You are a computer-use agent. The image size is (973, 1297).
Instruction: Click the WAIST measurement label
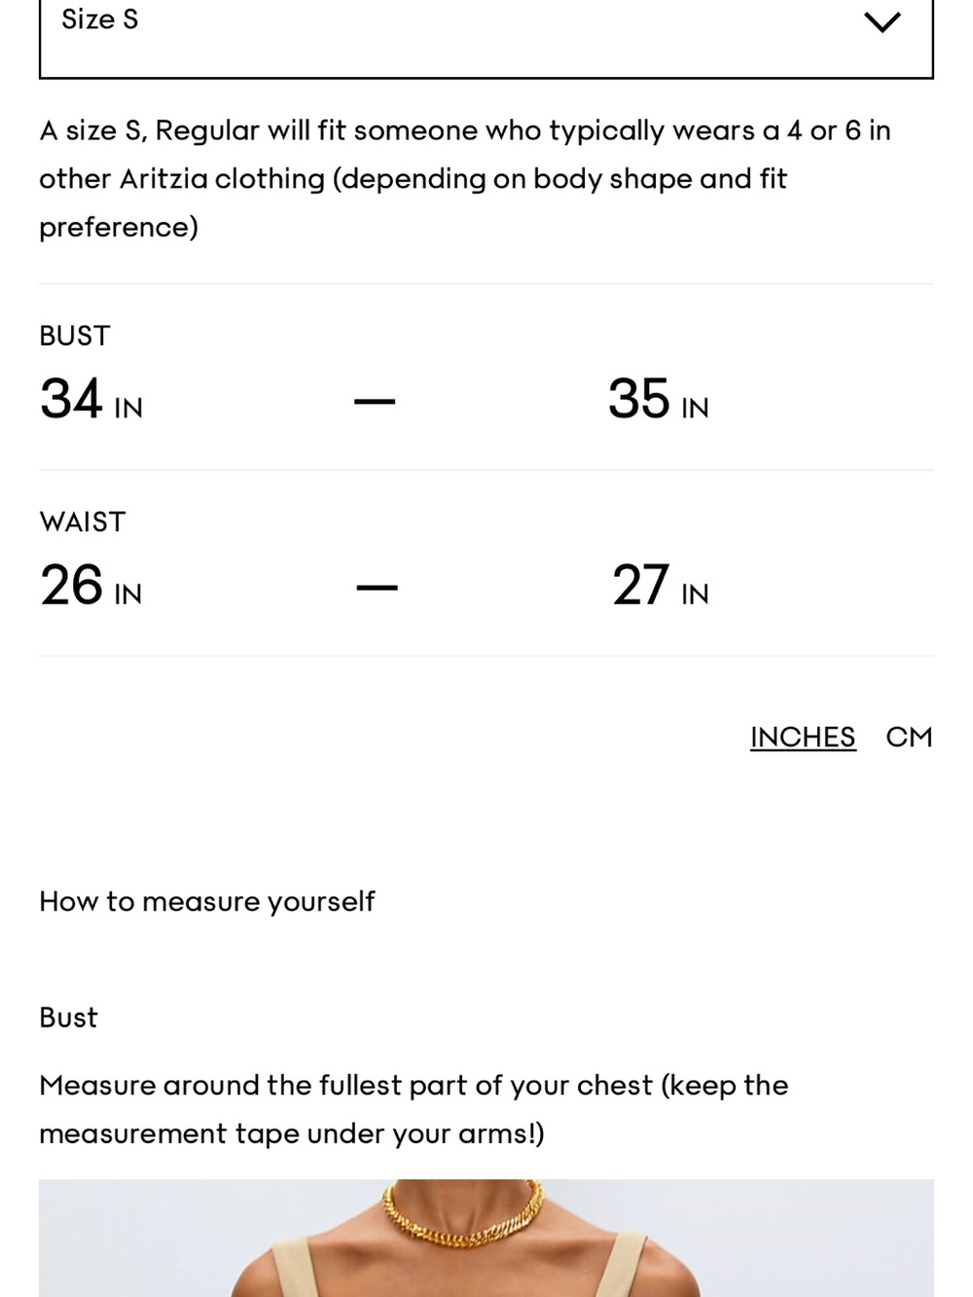click(83, 522)
